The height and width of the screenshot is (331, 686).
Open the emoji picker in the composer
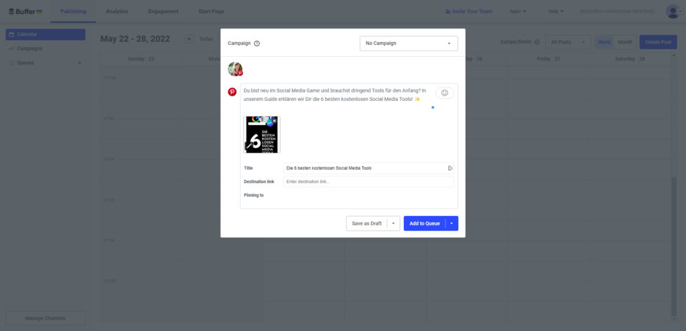point(445,93)
